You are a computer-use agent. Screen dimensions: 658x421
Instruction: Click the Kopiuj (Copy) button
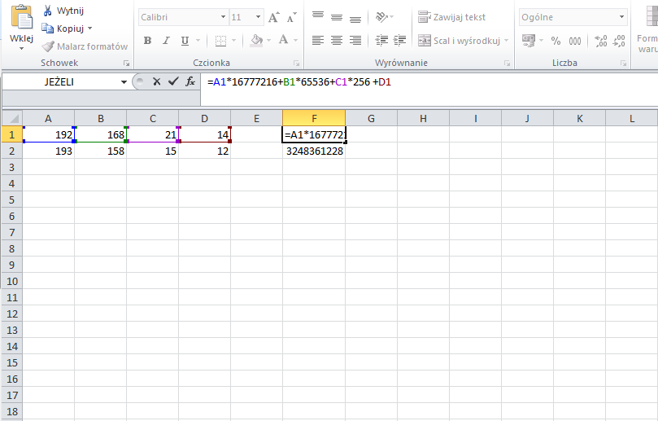pyautogui.click(x=62, y=29)
